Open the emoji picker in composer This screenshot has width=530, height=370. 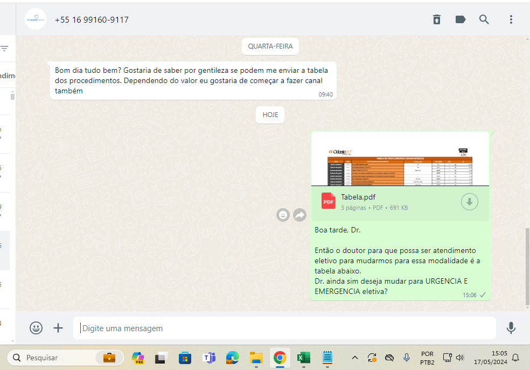click(36, 328)
